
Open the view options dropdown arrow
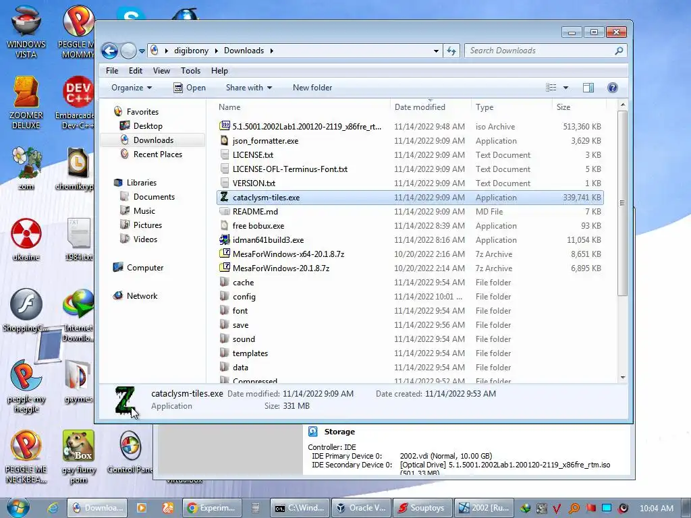coord(566,88)
